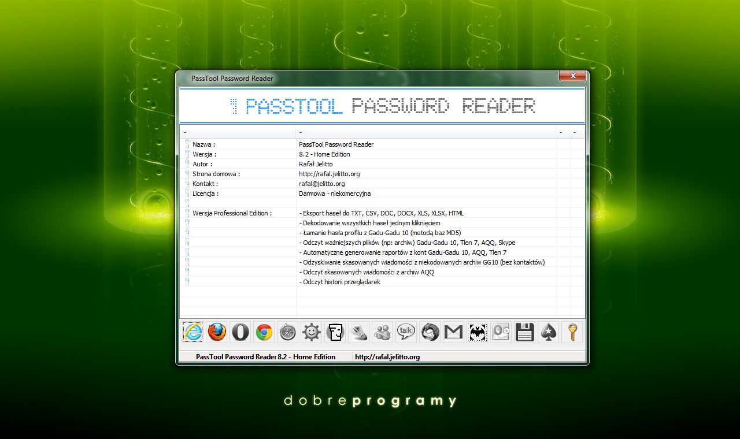Select the Google Talk icon

tap(406, 332)
